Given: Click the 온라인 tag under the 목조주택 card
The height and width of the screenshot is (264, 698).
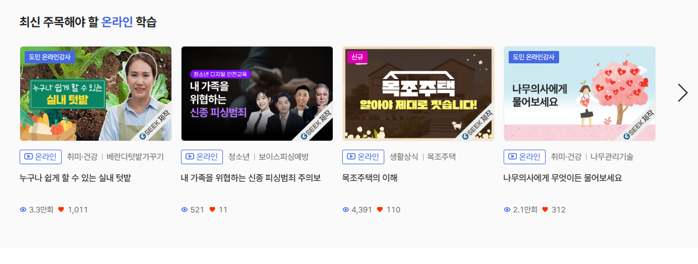Looking at the screenshot, I should click(362, 157).
